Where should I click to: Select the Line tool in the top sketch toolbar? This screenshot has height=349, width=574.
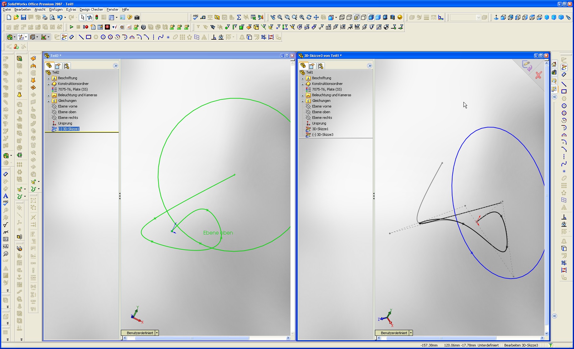click(x=81, y=37)
